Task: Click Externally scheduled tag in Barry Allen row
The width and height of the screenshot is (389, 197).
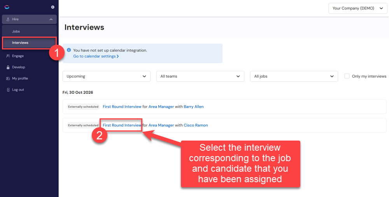Action: [x=83, y=107]
